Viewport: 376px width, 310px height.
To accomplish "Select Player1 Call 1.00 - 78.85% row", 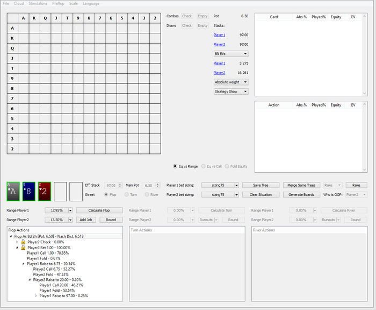I will tap(48, 253).
